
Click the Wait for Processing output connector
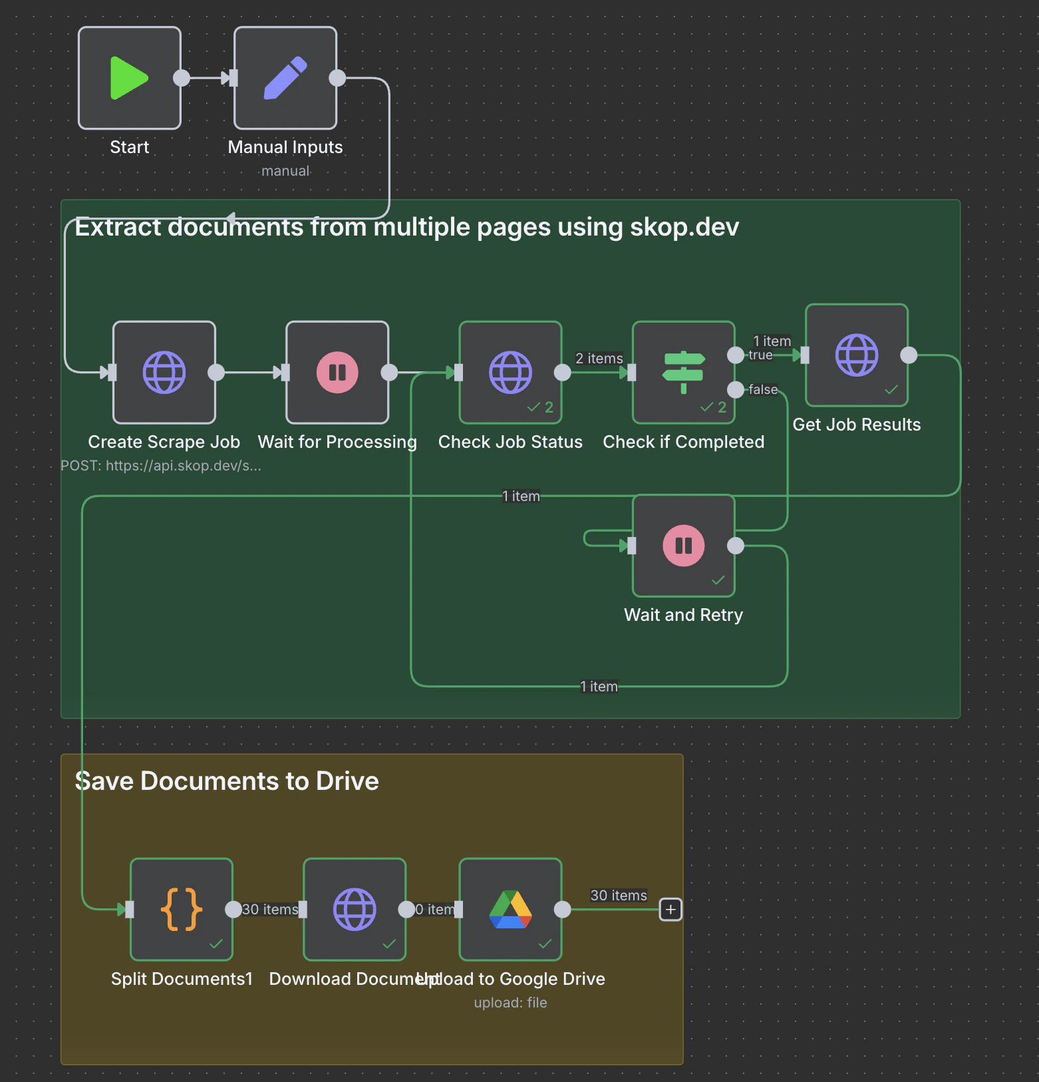[389, 373]
